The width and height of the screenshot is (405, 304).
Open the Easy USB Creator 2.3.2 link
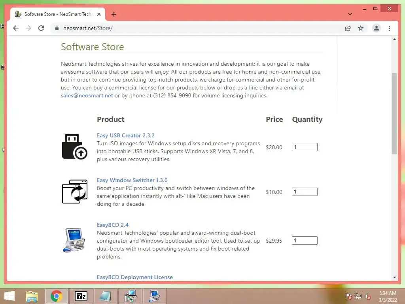pyautogui.click(x=125, y=135)
